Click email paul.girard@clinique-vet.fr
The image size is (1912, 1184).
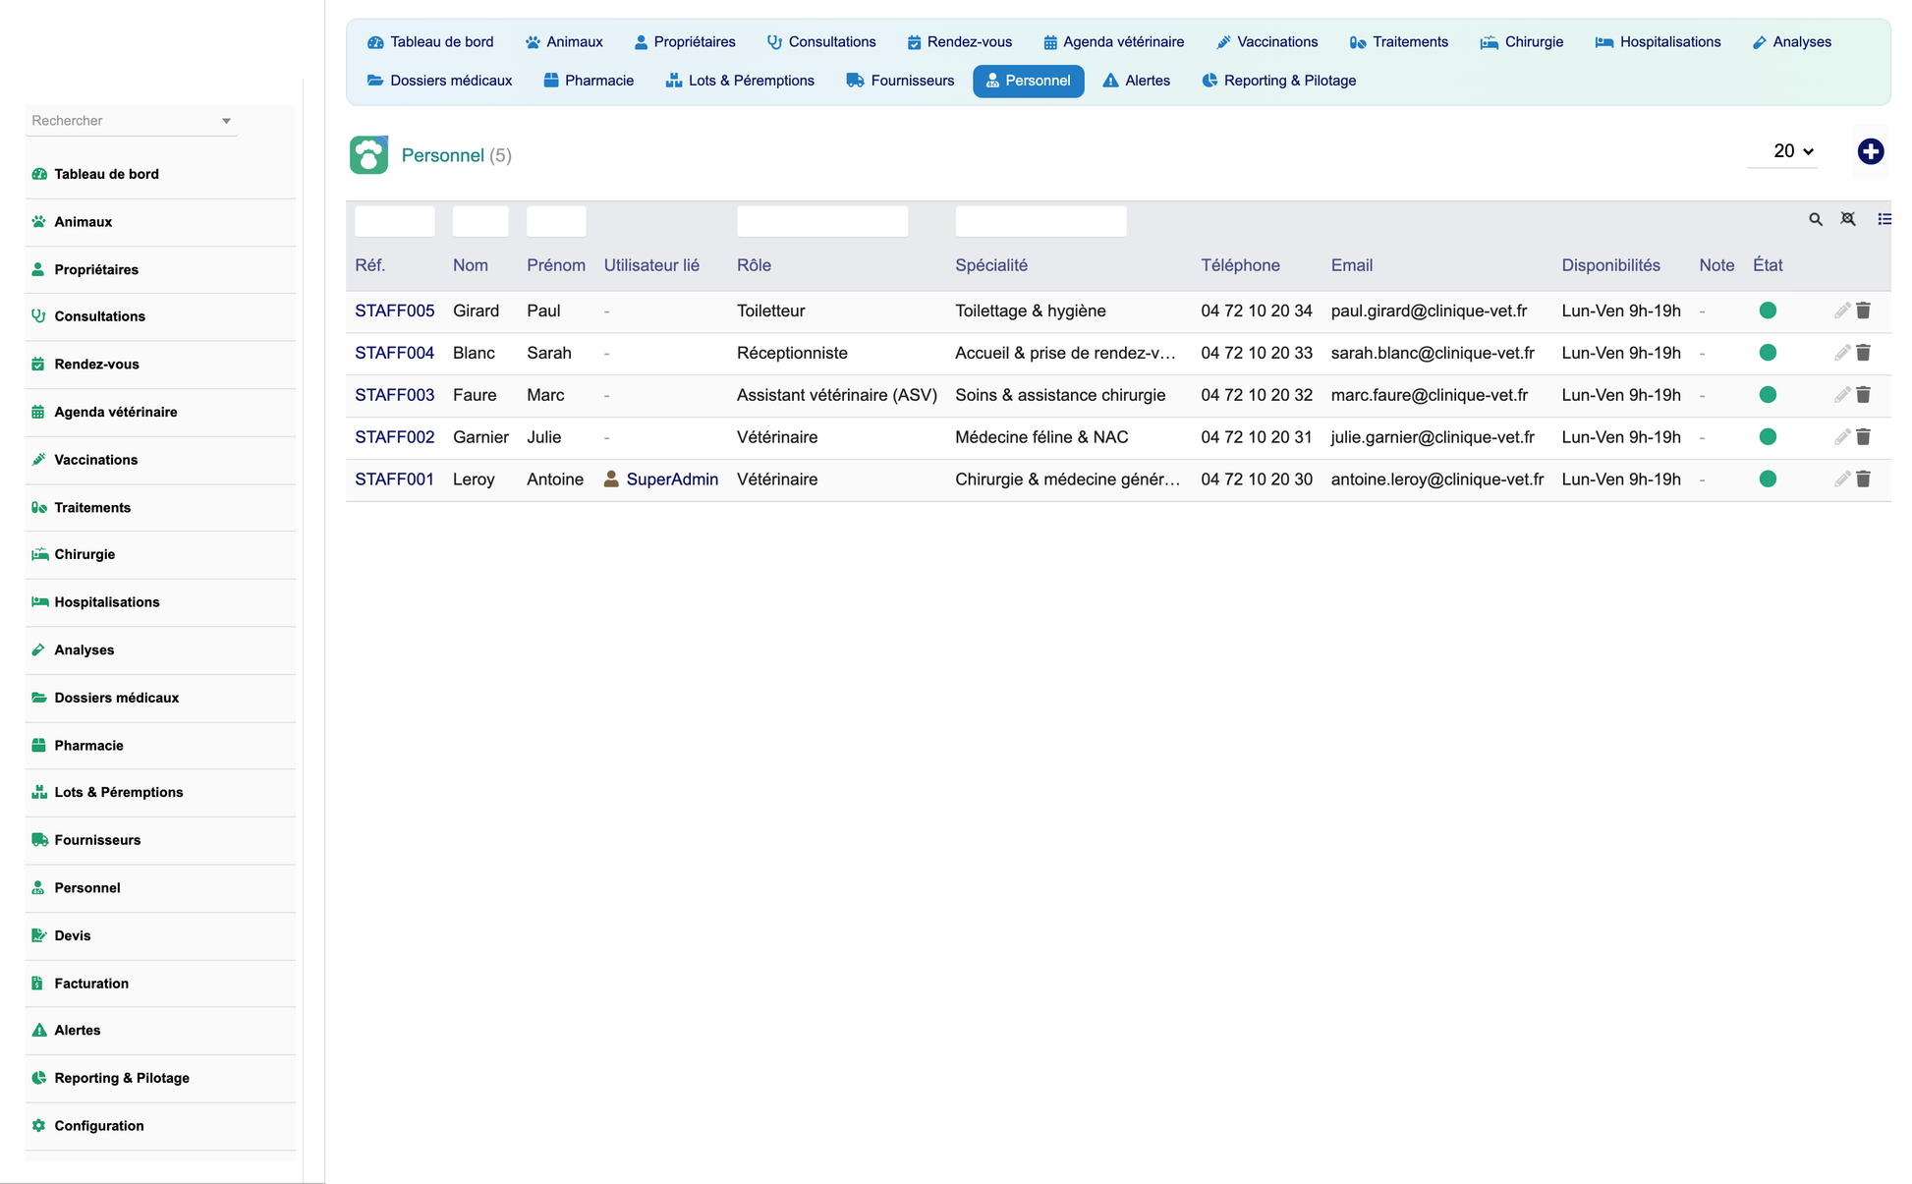(x=1429, y=310)
